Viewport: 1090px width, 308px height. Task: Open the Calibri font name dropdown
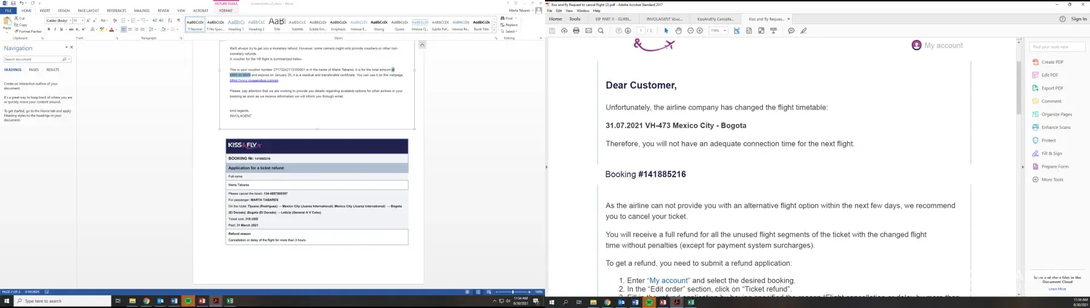tap(70, 21)
